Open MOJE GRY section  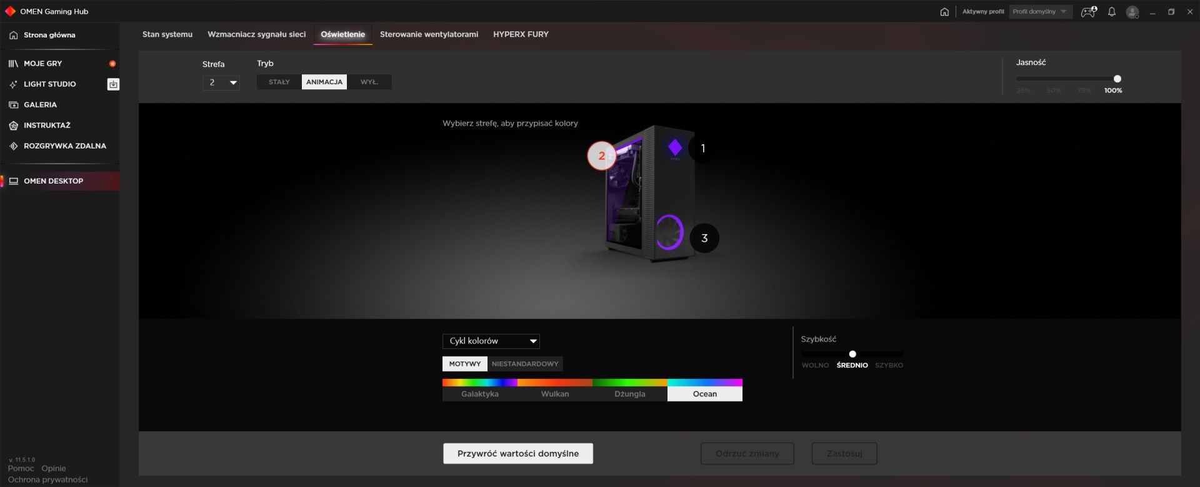(x=42, y=64)
